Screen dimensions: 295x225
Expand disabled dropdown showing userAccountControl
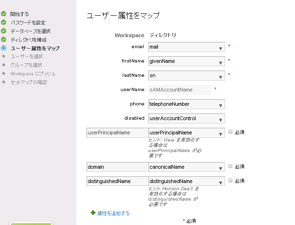pyautogui.click(x=187, y=118)
